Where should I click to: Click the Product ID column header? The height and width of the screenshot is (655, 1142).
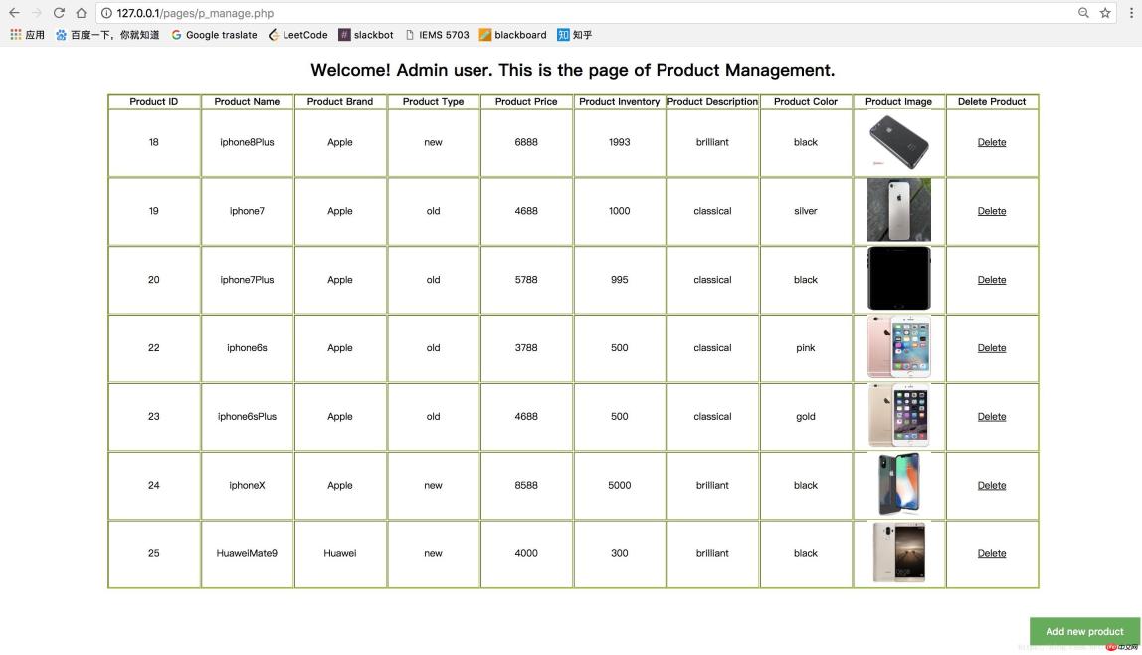[x=153, y=102]
